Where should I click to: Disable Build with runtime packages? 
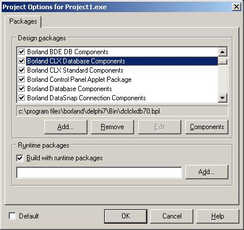[x=20, y=158]
